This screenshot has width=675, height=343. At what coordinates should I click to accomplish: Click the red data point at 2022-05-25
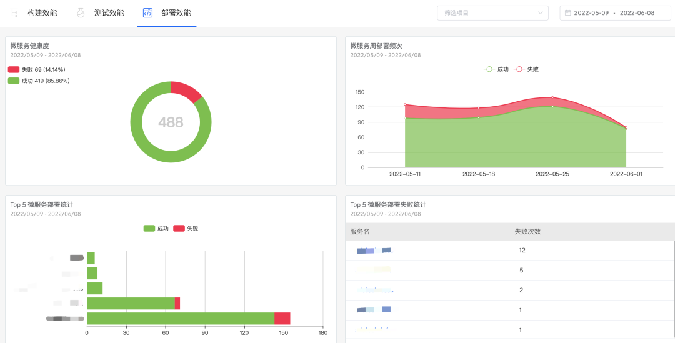point(552,97)
